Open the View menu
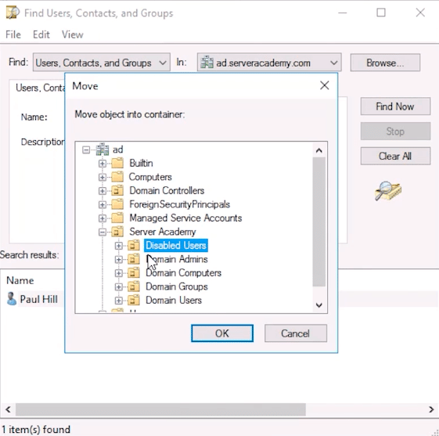Viewport: 439px width, 436px height. coord(72,34)
